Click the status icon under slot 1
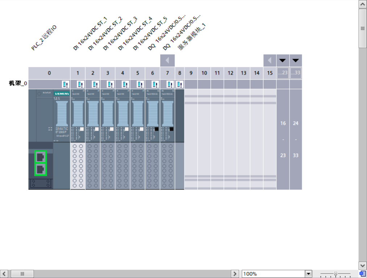The width and height of the screenshot is (367, 278). (80, 84)
